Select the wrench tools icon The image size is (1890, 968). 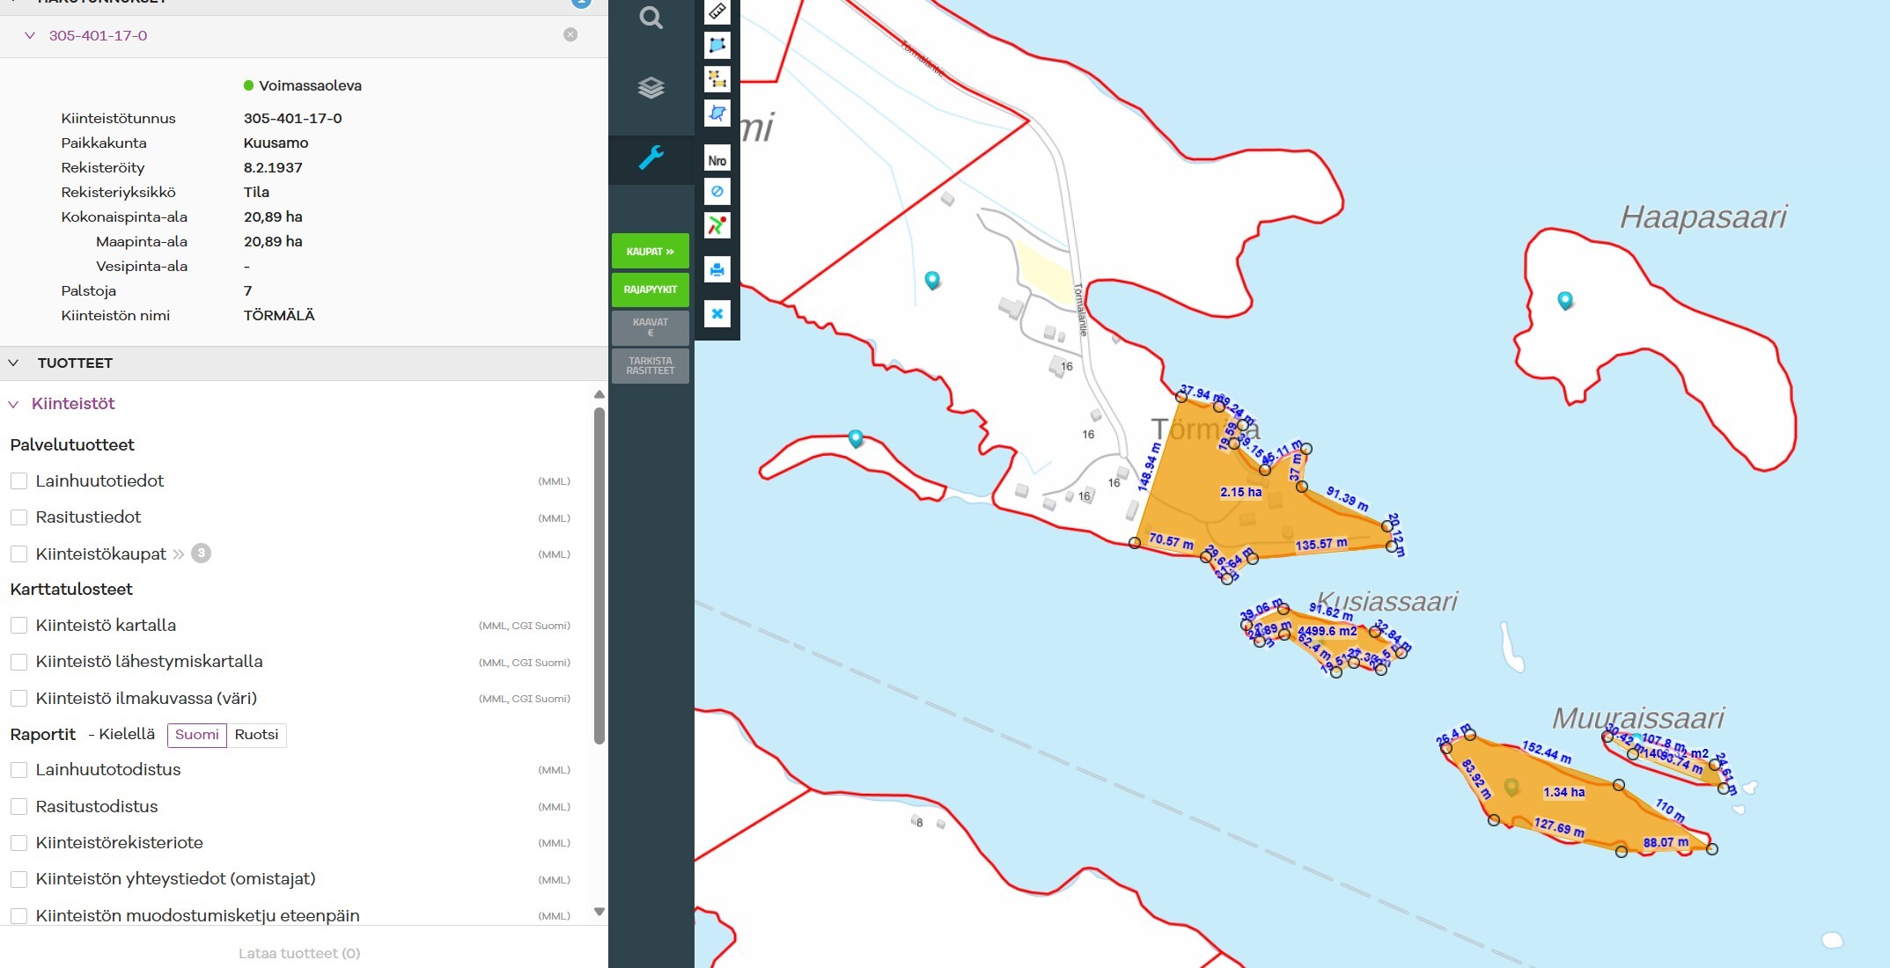coord(651,158)
